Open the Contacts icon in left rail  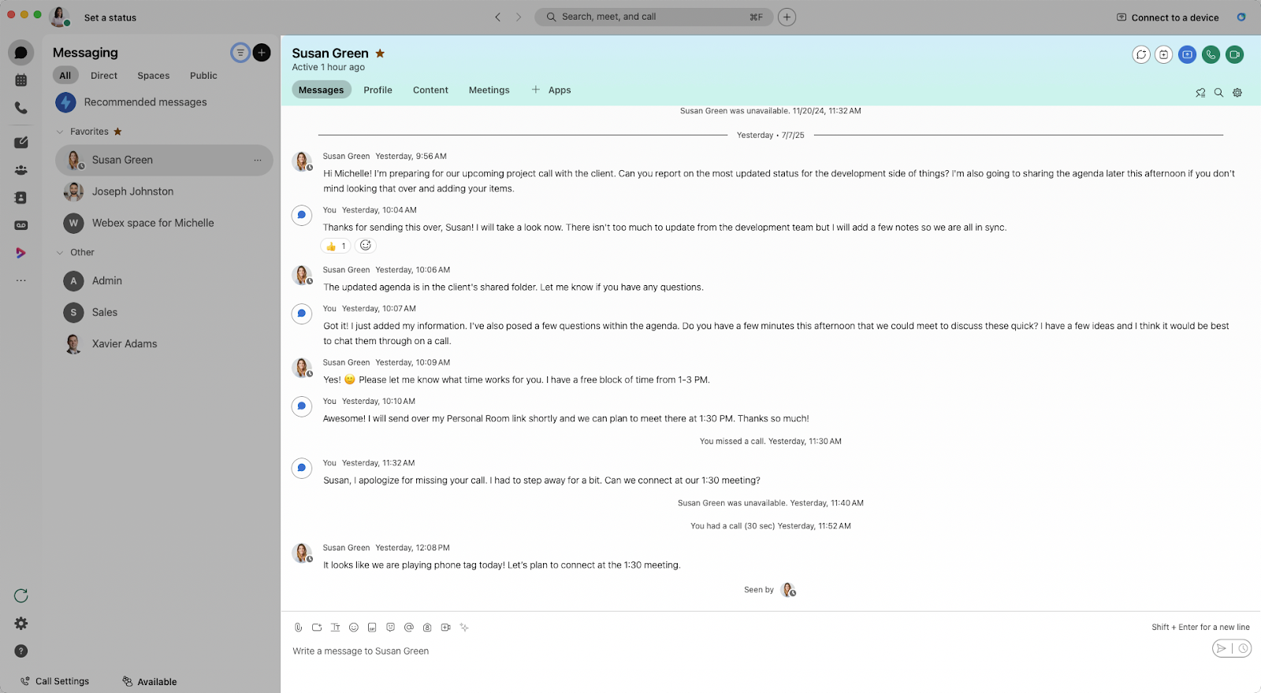(21, 198)
